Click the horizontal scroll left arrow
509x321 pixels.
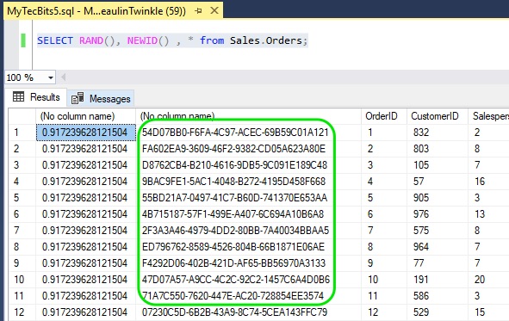pyautogui.click(x=63, y=77)
